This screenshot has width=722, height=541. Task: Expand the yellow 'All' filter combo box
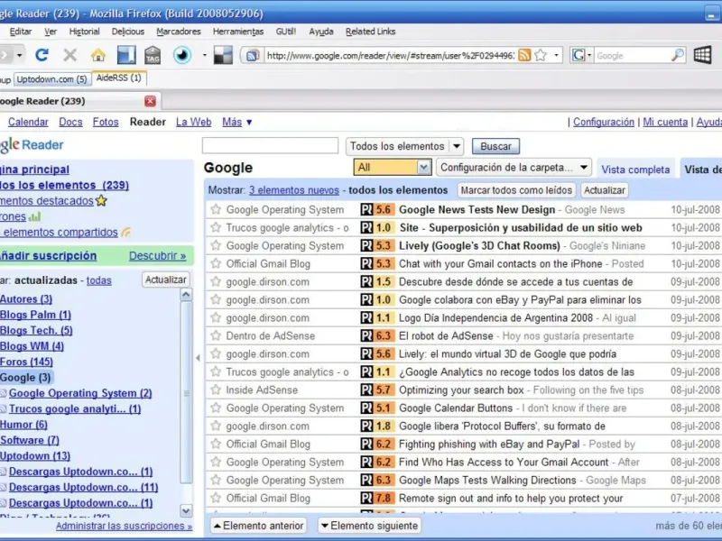[x=423, y=167]
